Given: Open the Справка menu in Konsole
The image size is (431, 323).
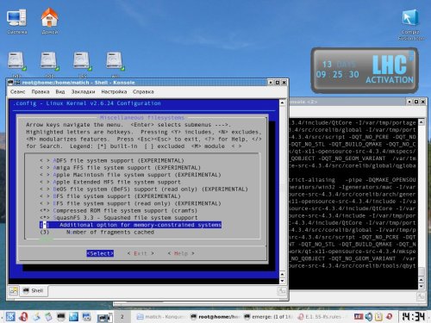Looking at the screenshot, I should click(143, 92).
